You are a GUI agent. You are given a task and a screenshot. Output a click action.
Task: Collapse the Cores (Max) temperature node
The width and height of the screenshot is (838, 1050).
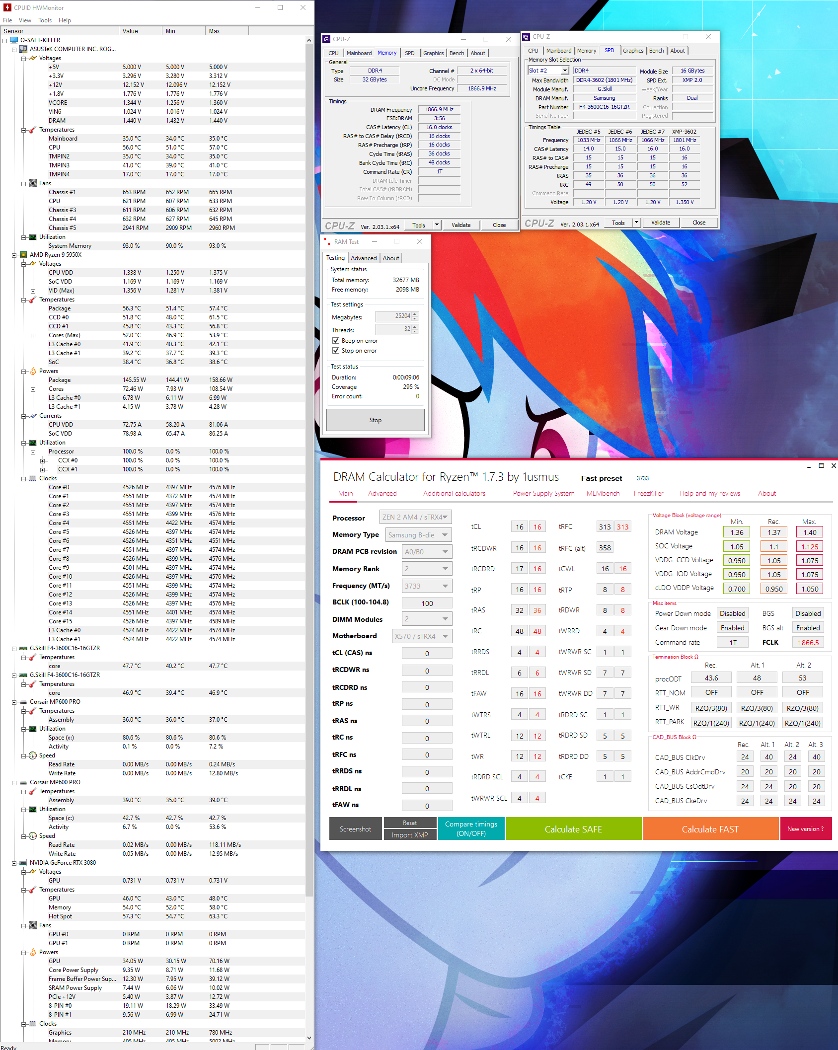33,335
